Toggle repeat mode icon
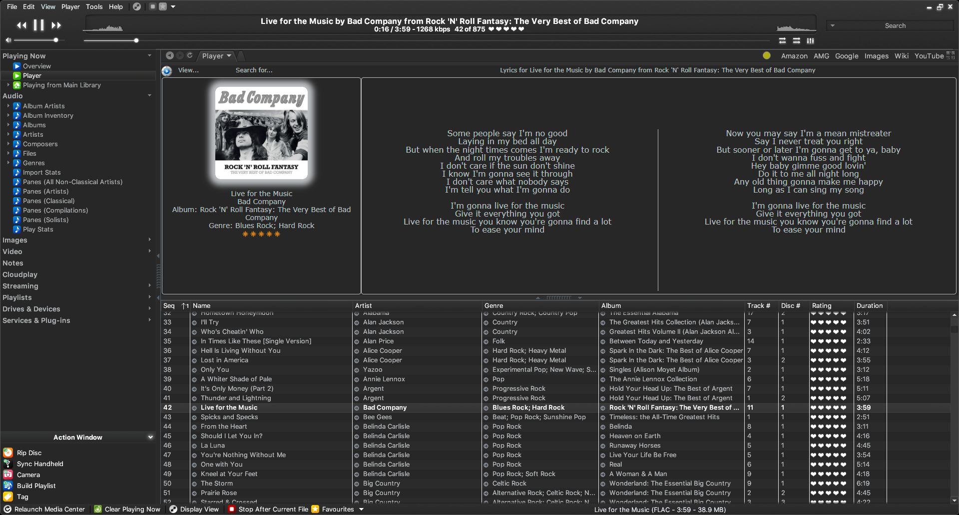959x515 pixels. point(782,40)
